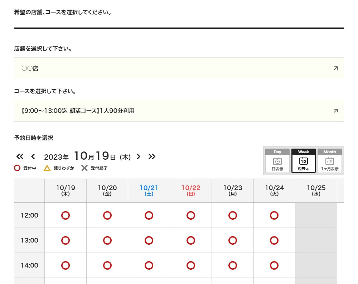The height and width of the screenshot is (284, 358).
Task: Switch to Month view (1ヶ月表示)
Action: tap(329, 161)
